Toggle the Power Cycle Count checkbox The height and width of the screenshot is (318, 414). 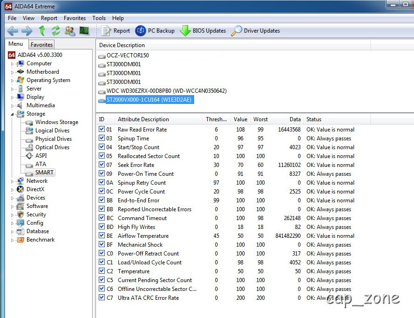(102, 191)
